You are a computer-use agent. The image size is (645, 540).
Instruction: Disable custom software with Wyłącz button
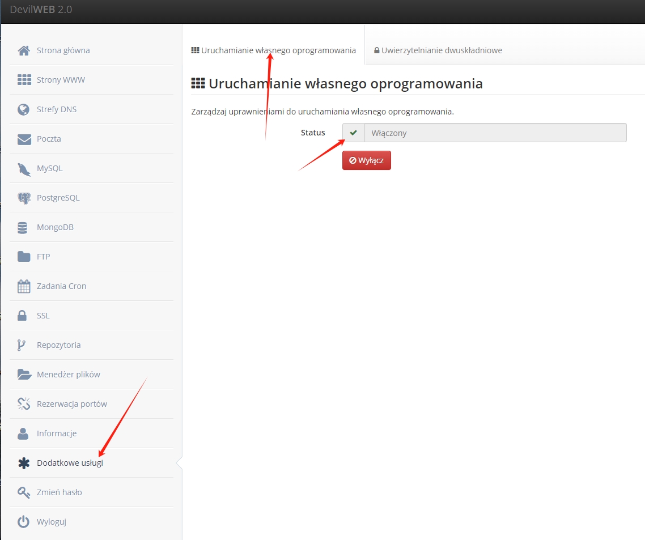[x=366, y=160]
